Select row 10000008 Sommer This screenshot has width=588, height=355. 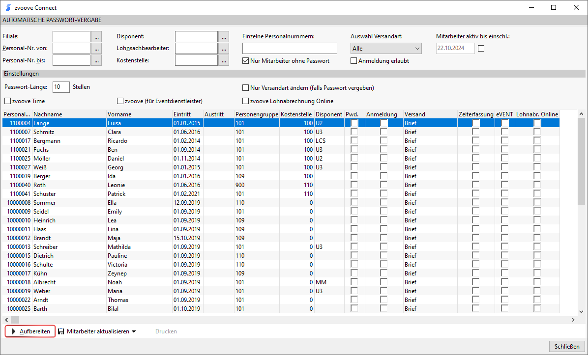point(281,203)
